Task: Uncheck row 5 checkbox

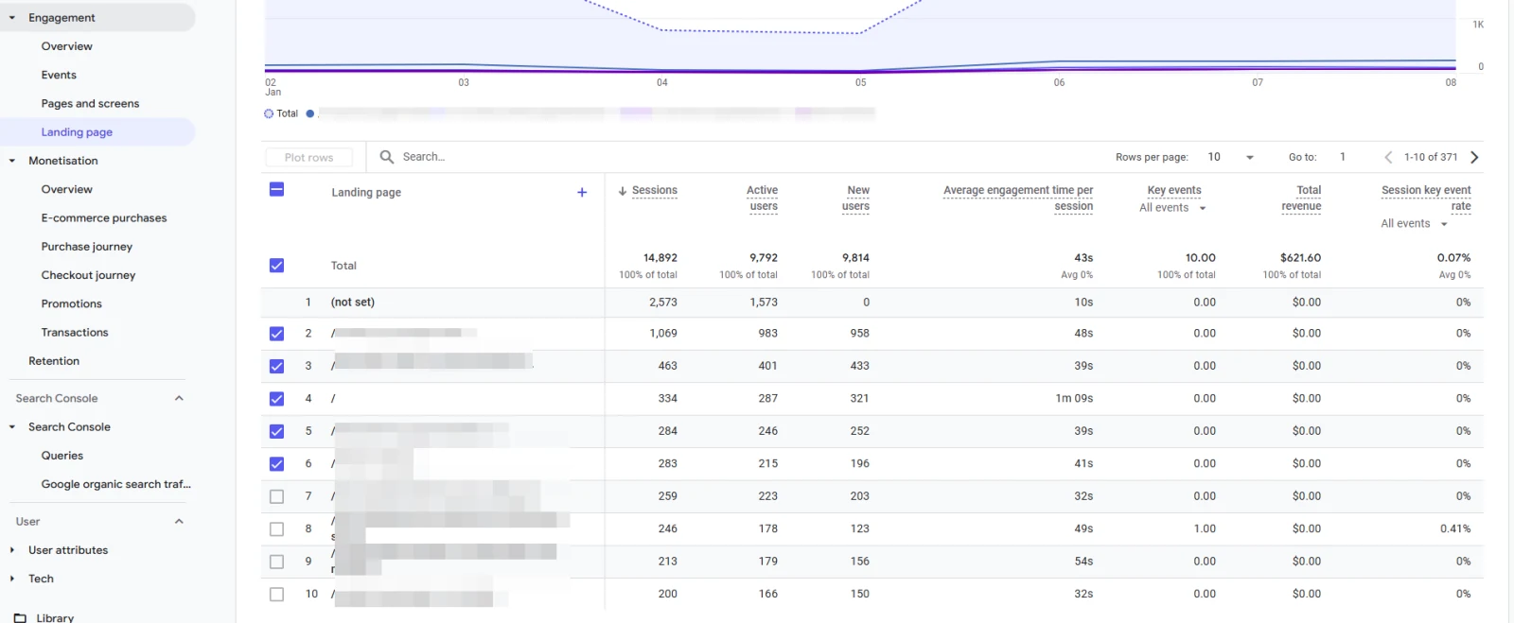Action: [x=276, y=431]
